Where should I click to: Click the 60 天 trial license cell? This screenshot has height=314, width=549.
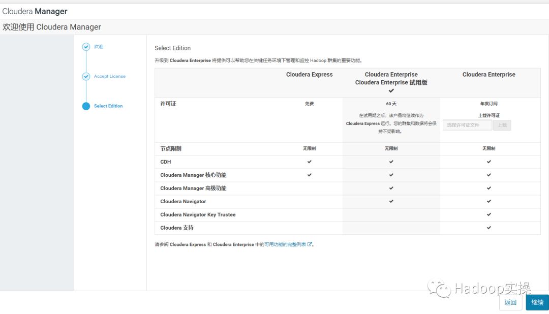tap(391, 104)
